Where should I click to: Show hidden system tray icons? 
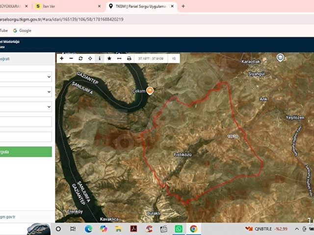pos(297,229)
